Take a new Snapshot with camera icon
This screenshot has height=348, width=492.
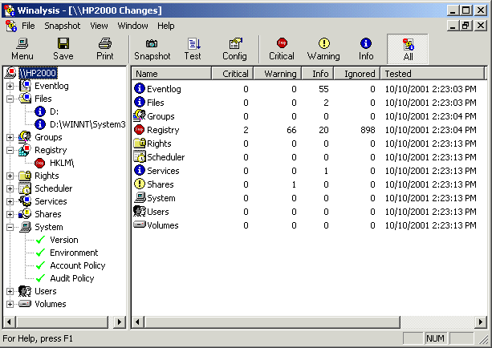[x=152, y=43]
